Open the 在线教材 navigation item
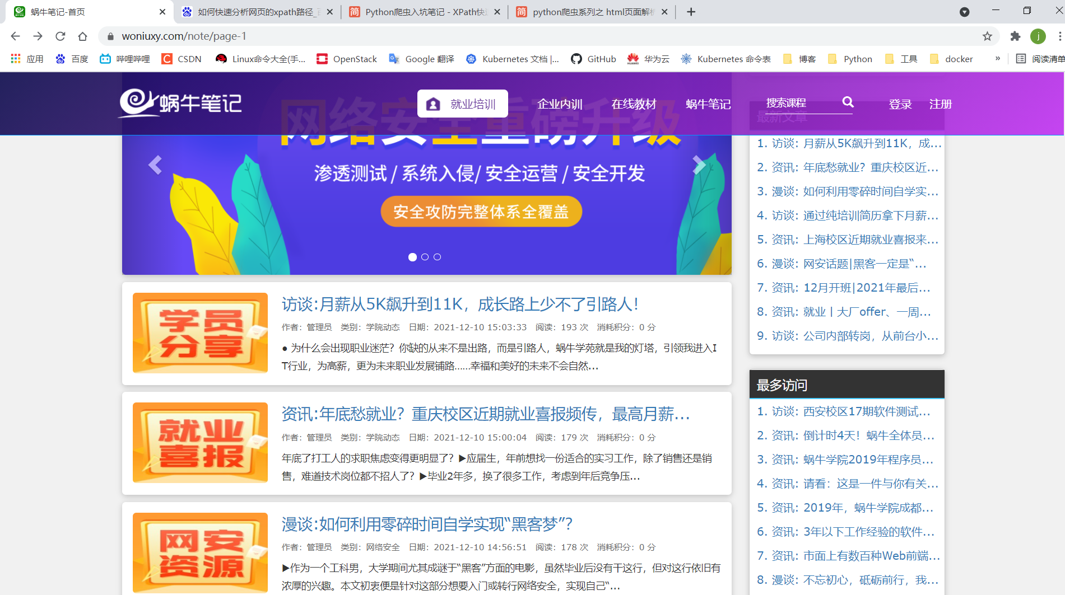 pyautogui.click(x=634, y=104)
